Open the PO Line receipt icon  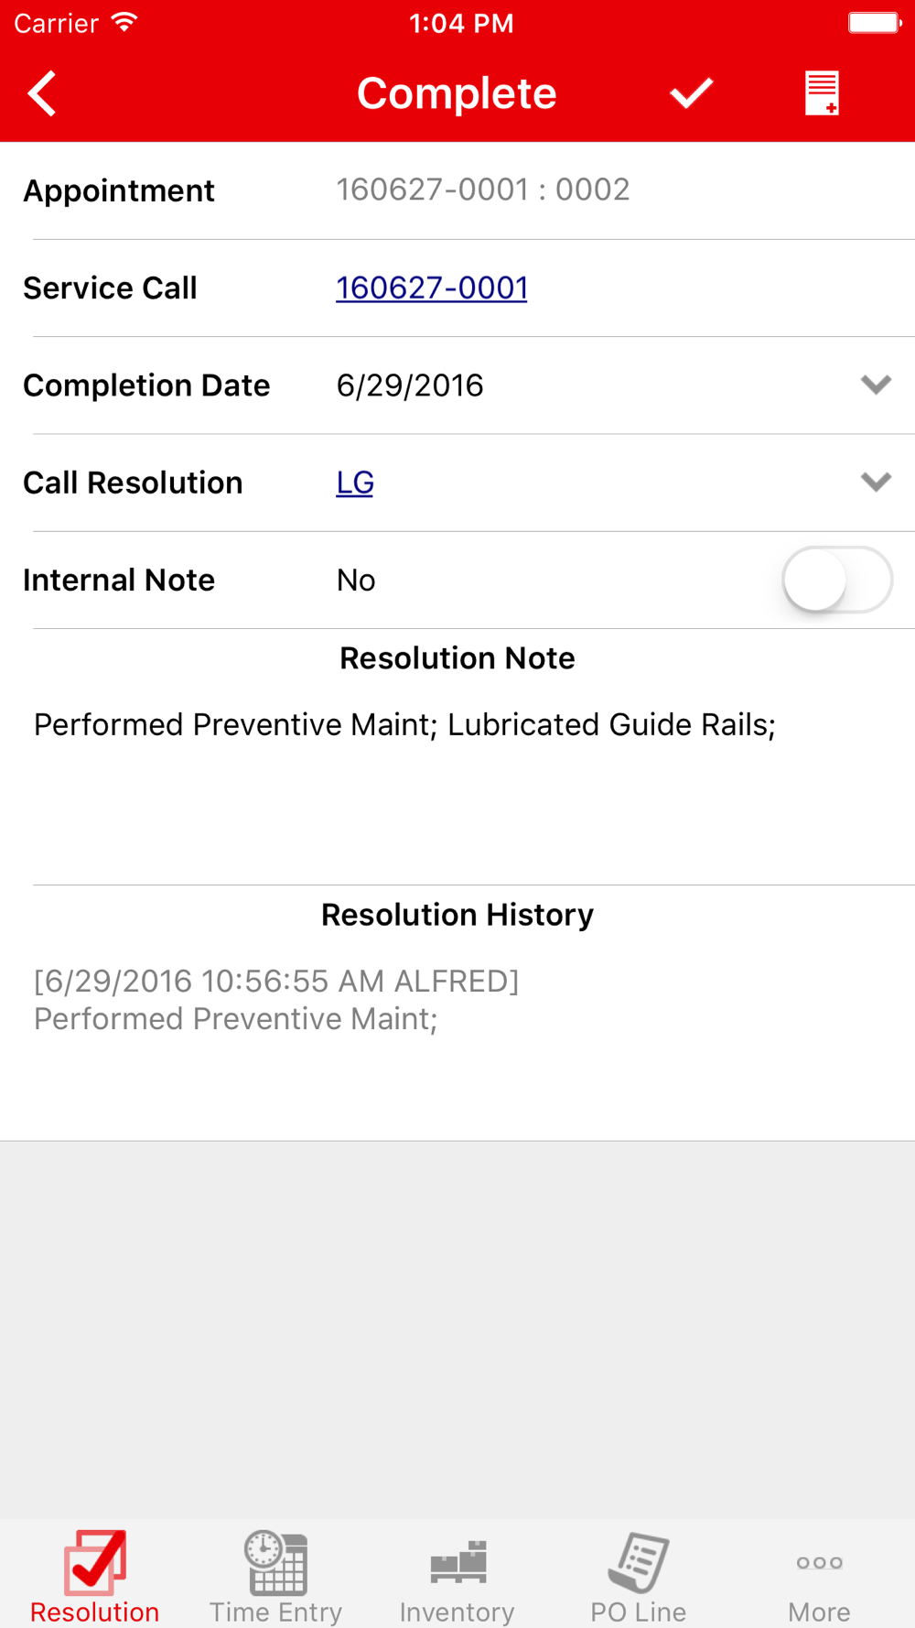pyautogui.click(x=639, y=1562)
